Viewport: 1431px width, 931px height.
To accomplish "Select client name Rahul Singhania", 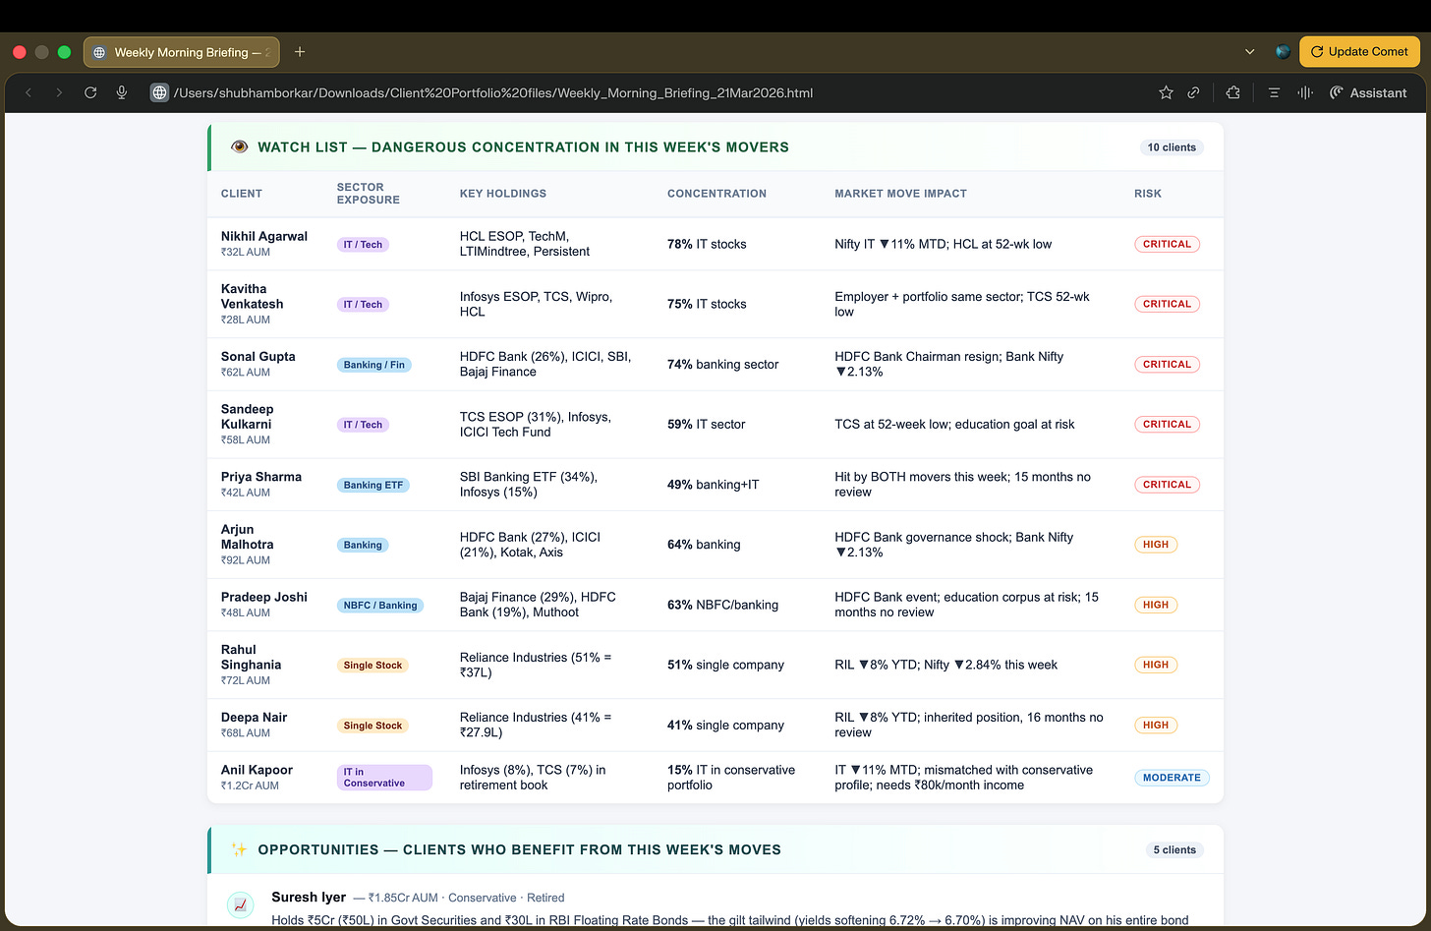I will click(x=252, y=657).
